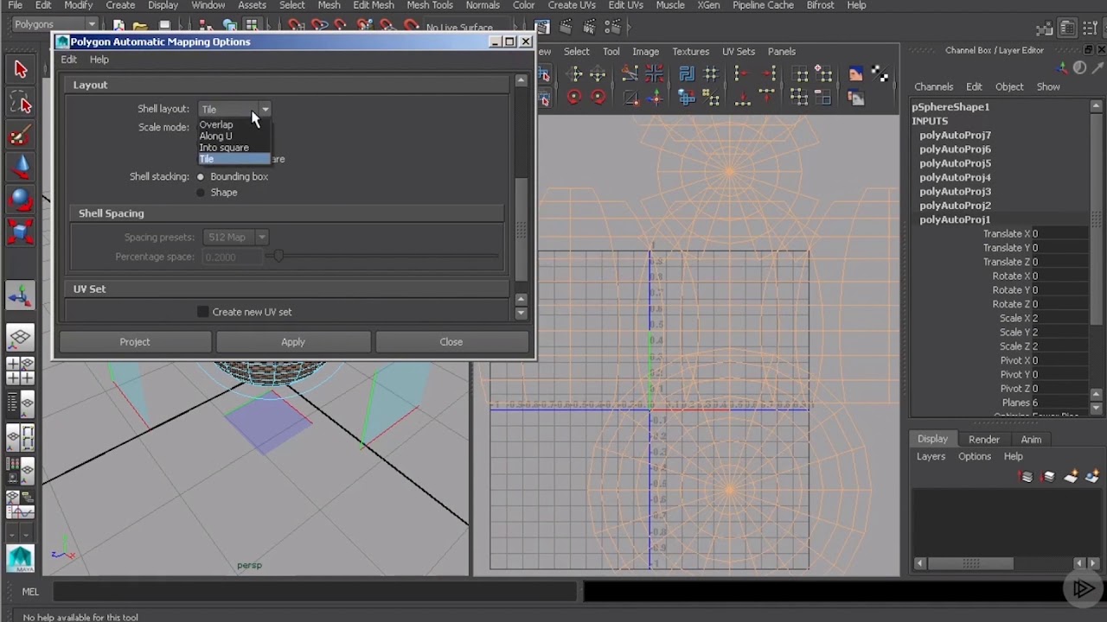This screenshot has height=622, width=1107.
Task: Open the Shell layout dropdown
Action: (235, 110)
